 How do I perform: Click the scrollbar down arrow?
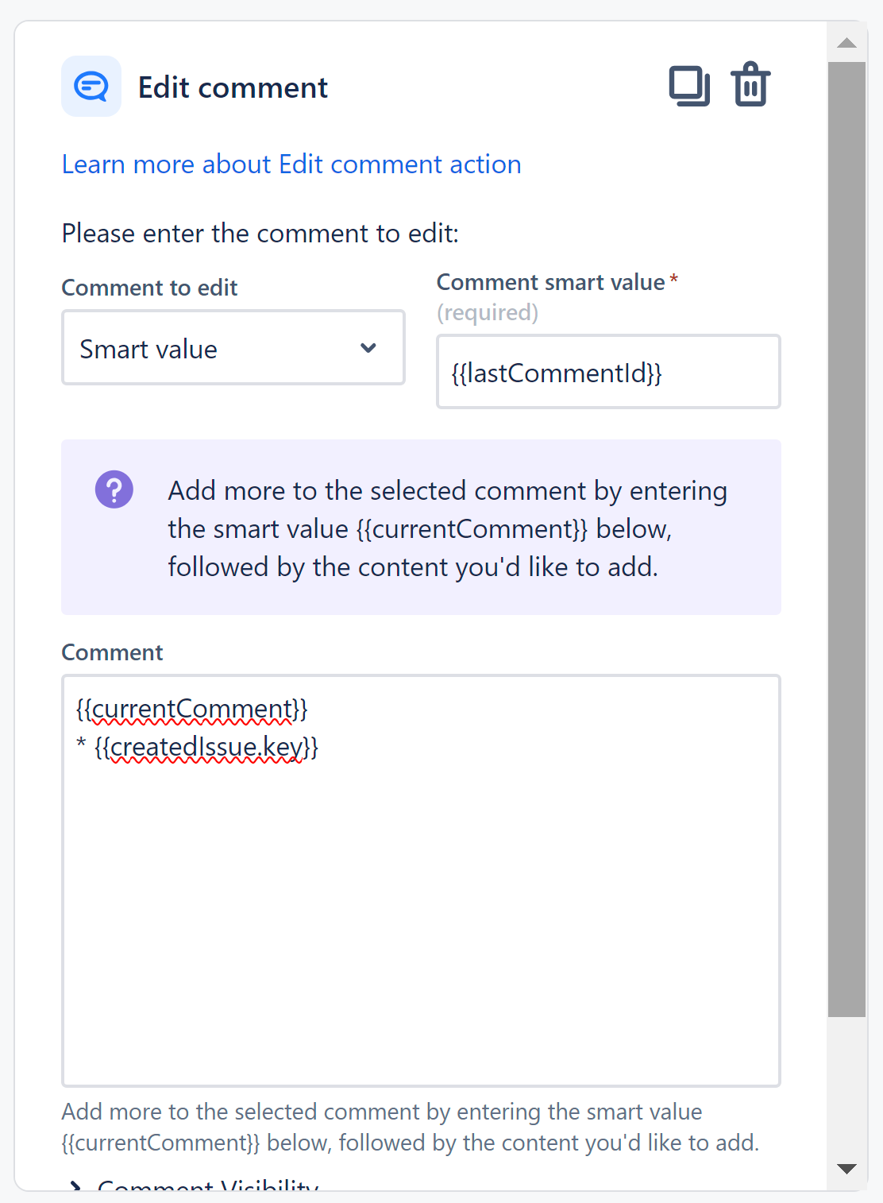point(846,1169)
